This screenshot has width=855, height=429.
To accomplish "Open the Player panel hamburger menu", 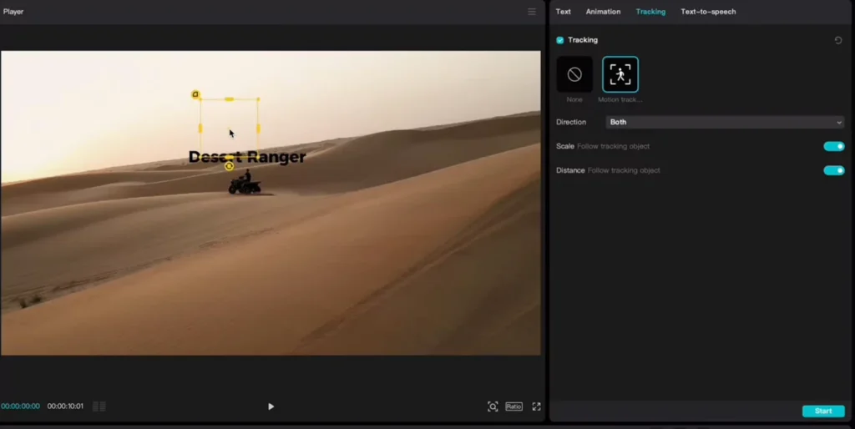I will tap(532, 12).
